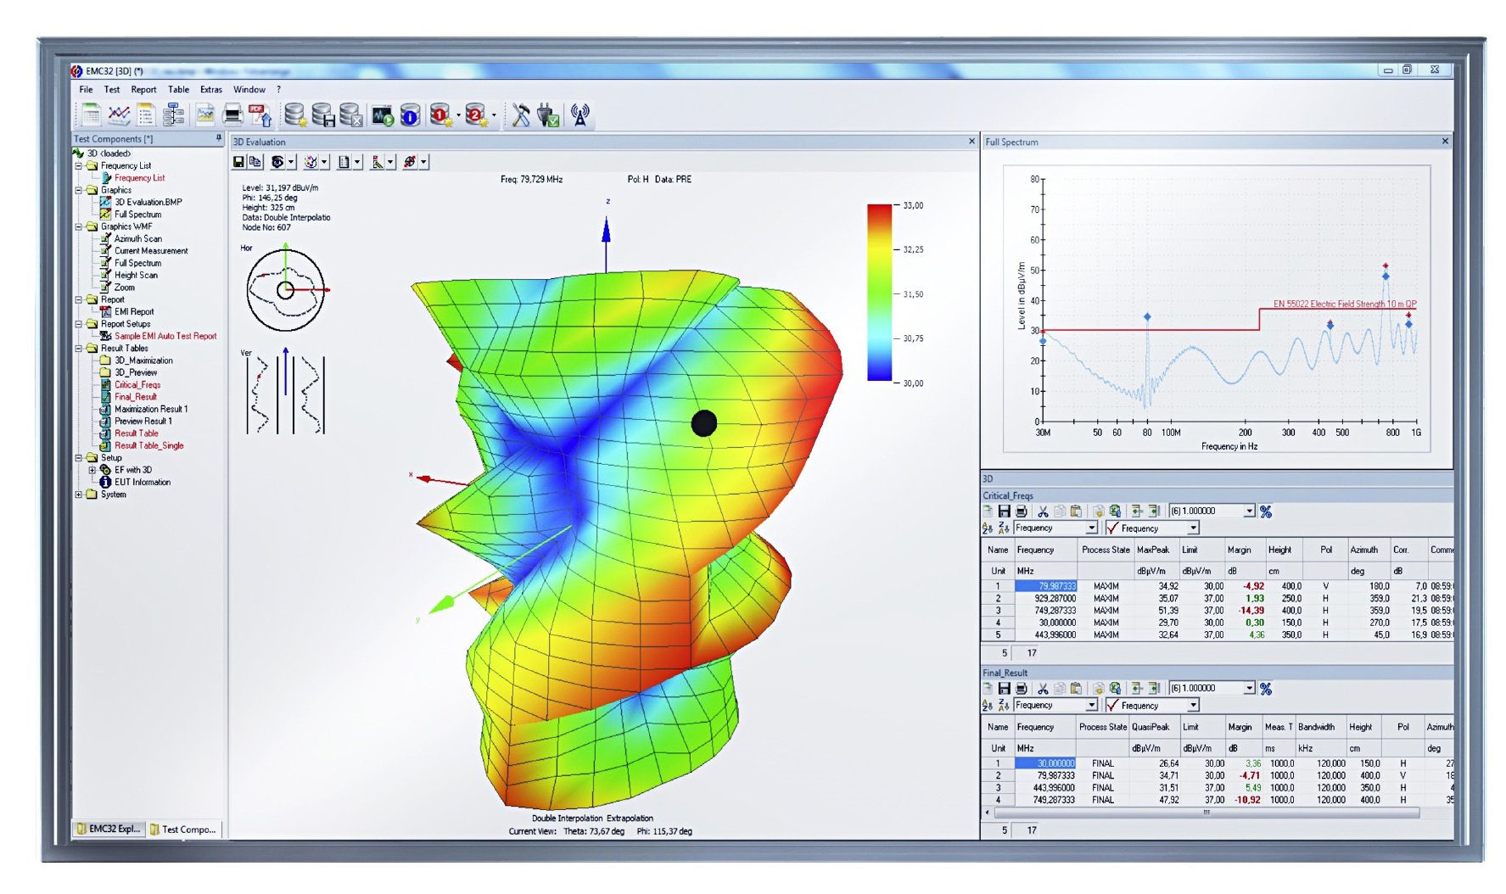1506x894 pixels.
Task: Click the database save icon with floppy disk
Action: point(323,115)
